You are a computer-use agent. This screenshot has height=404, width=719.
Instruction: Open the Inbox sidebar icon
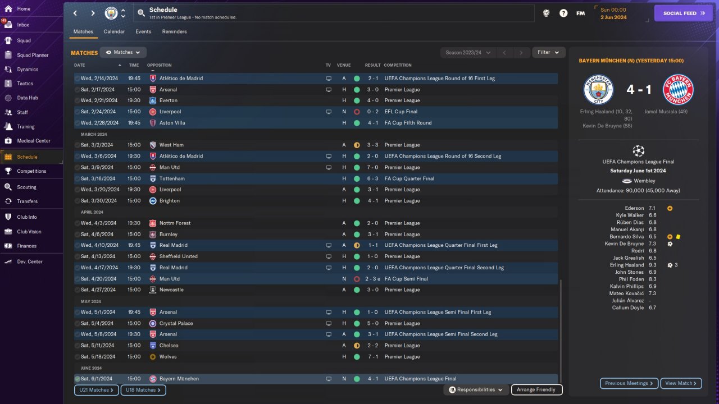[8, 25]
